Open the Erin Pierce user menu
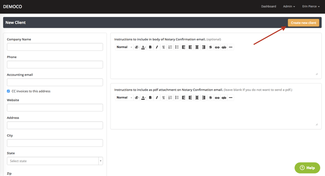 tap(311, 6)
